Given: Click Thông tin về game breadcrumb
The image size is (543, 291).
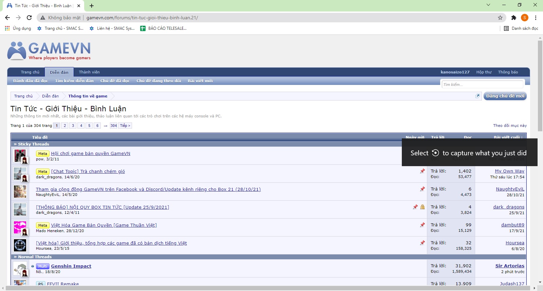Looking at the screenshot, I should [x=88, y=96].
